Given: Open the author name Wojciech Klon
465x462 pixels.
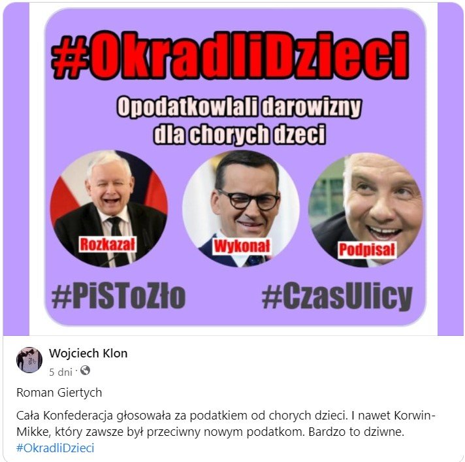Looking at the screenshot, I should [88, 353].
